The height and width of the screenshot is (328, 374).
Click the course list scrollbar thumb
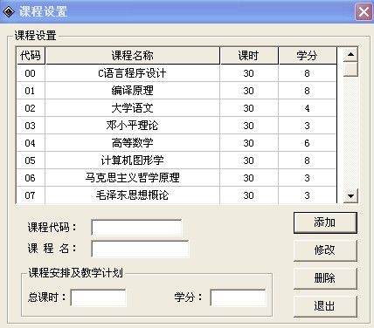pos(350,69)
